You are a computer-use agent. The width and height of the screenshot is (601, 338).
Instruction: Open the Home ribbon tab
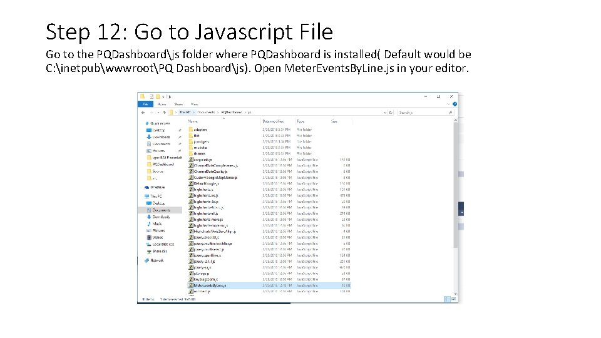[x=162, y=105]
